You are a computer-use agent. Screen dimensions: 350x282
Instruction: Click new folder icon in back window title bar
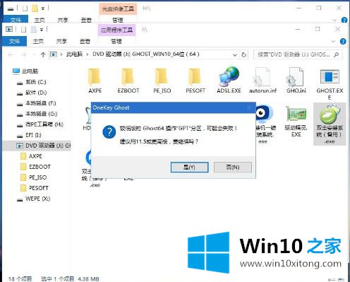coord(35,8)
